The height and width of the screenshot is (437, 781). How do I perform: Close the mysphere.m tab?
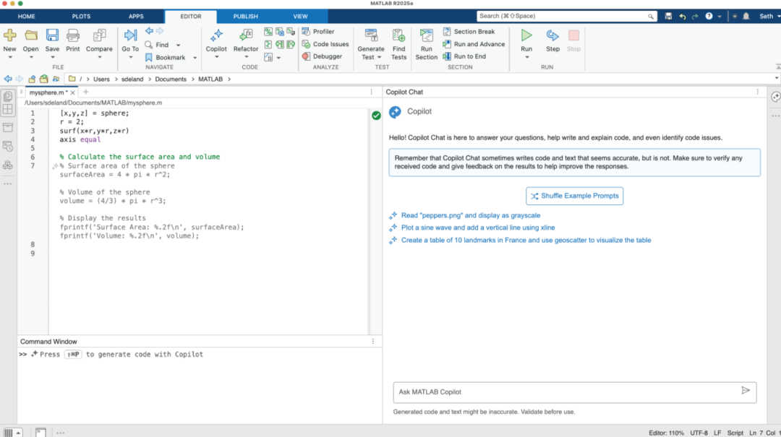click(73, 92)
